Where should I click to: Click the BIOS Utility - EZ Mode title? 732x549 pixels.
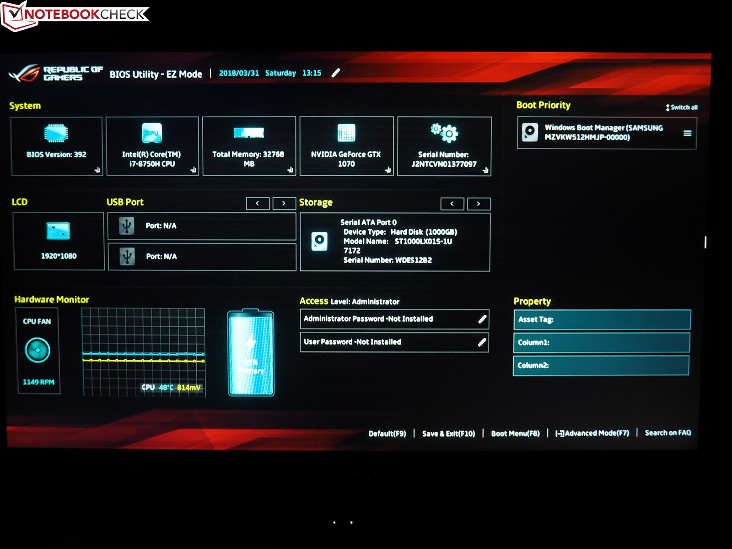(156, 74)
